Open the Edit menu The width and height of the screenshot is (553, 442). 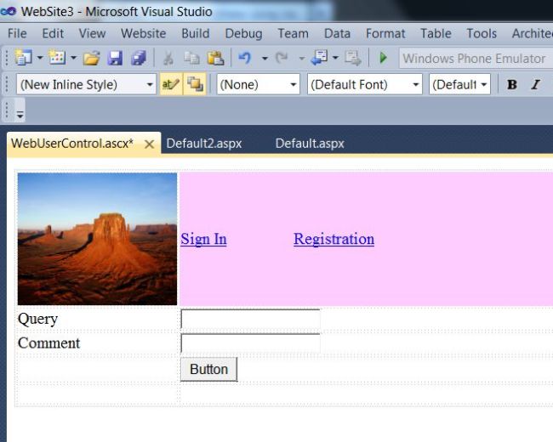click(x=53, y=33)
